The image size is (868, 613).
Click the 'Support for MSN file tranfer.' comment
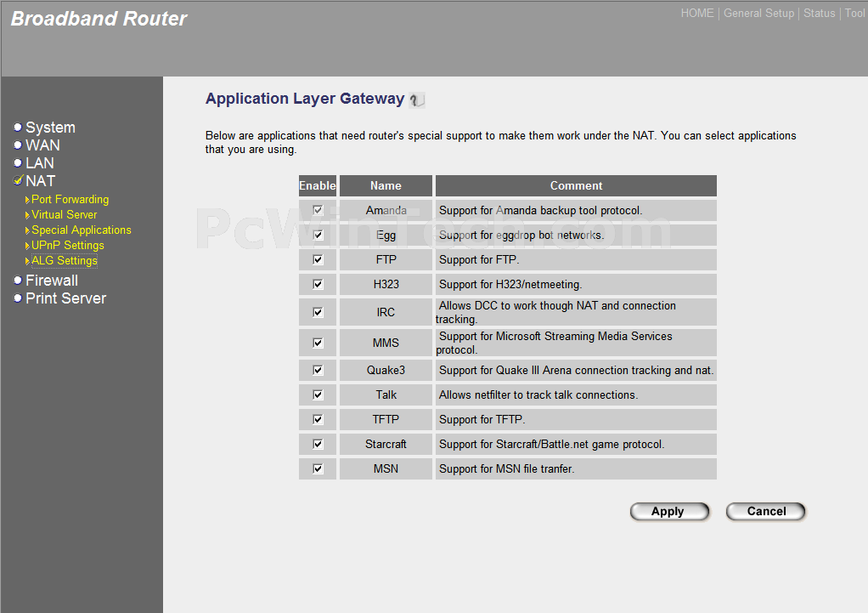click(506, 469)
